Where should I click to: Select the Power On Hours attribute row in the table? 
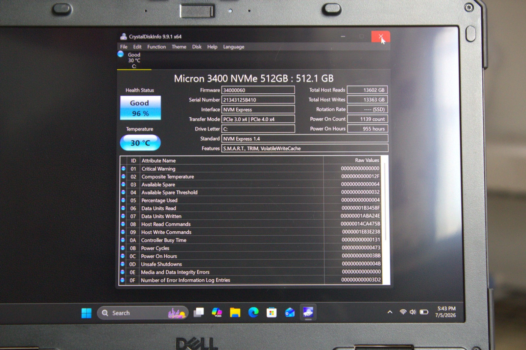click(251, 256)
